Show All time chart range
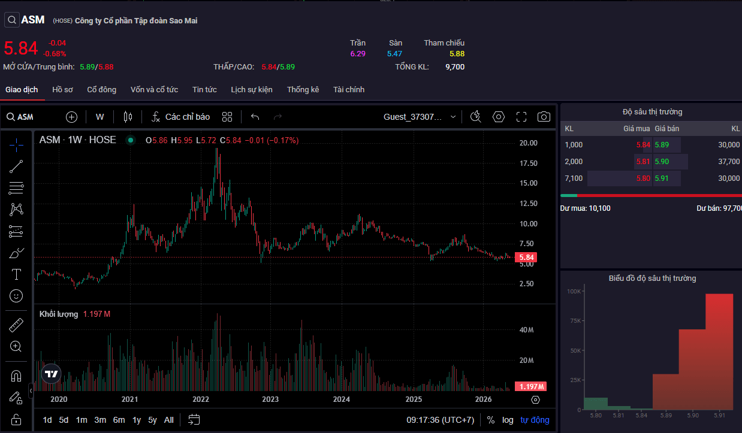This screenshot has height=433, width=742. (x=169, y=420)
